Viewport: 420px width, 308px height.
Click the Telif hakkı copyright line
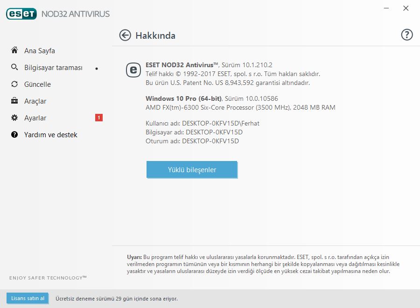click(x=233, y=74)
